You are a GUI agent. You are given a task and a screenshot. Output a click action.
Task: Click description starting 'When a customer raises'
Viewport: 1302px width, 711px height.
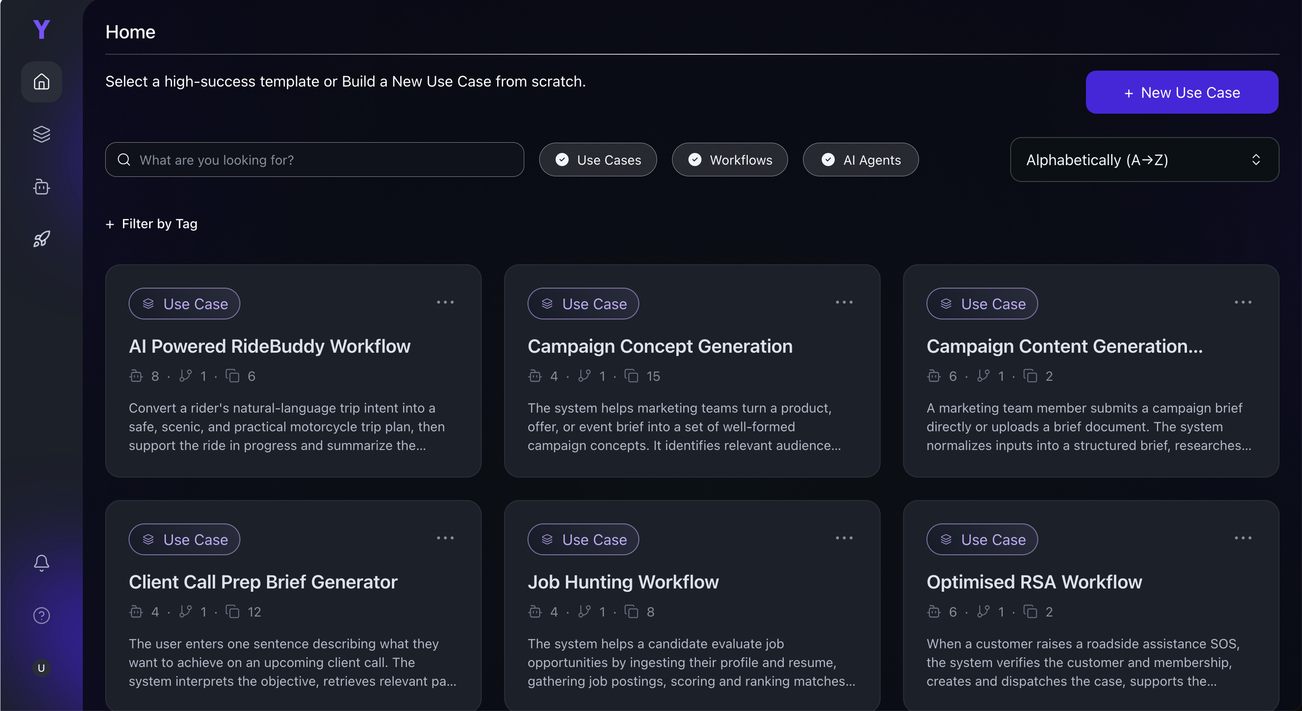pyautogui.click(x=1083, y=662)
